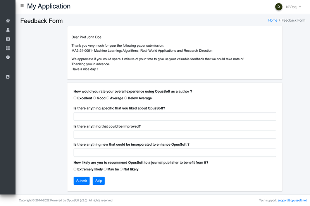Click the MA2-24-0091 paper title line
This screenshot has width=310, height=206.
click(x=142, y=51)
